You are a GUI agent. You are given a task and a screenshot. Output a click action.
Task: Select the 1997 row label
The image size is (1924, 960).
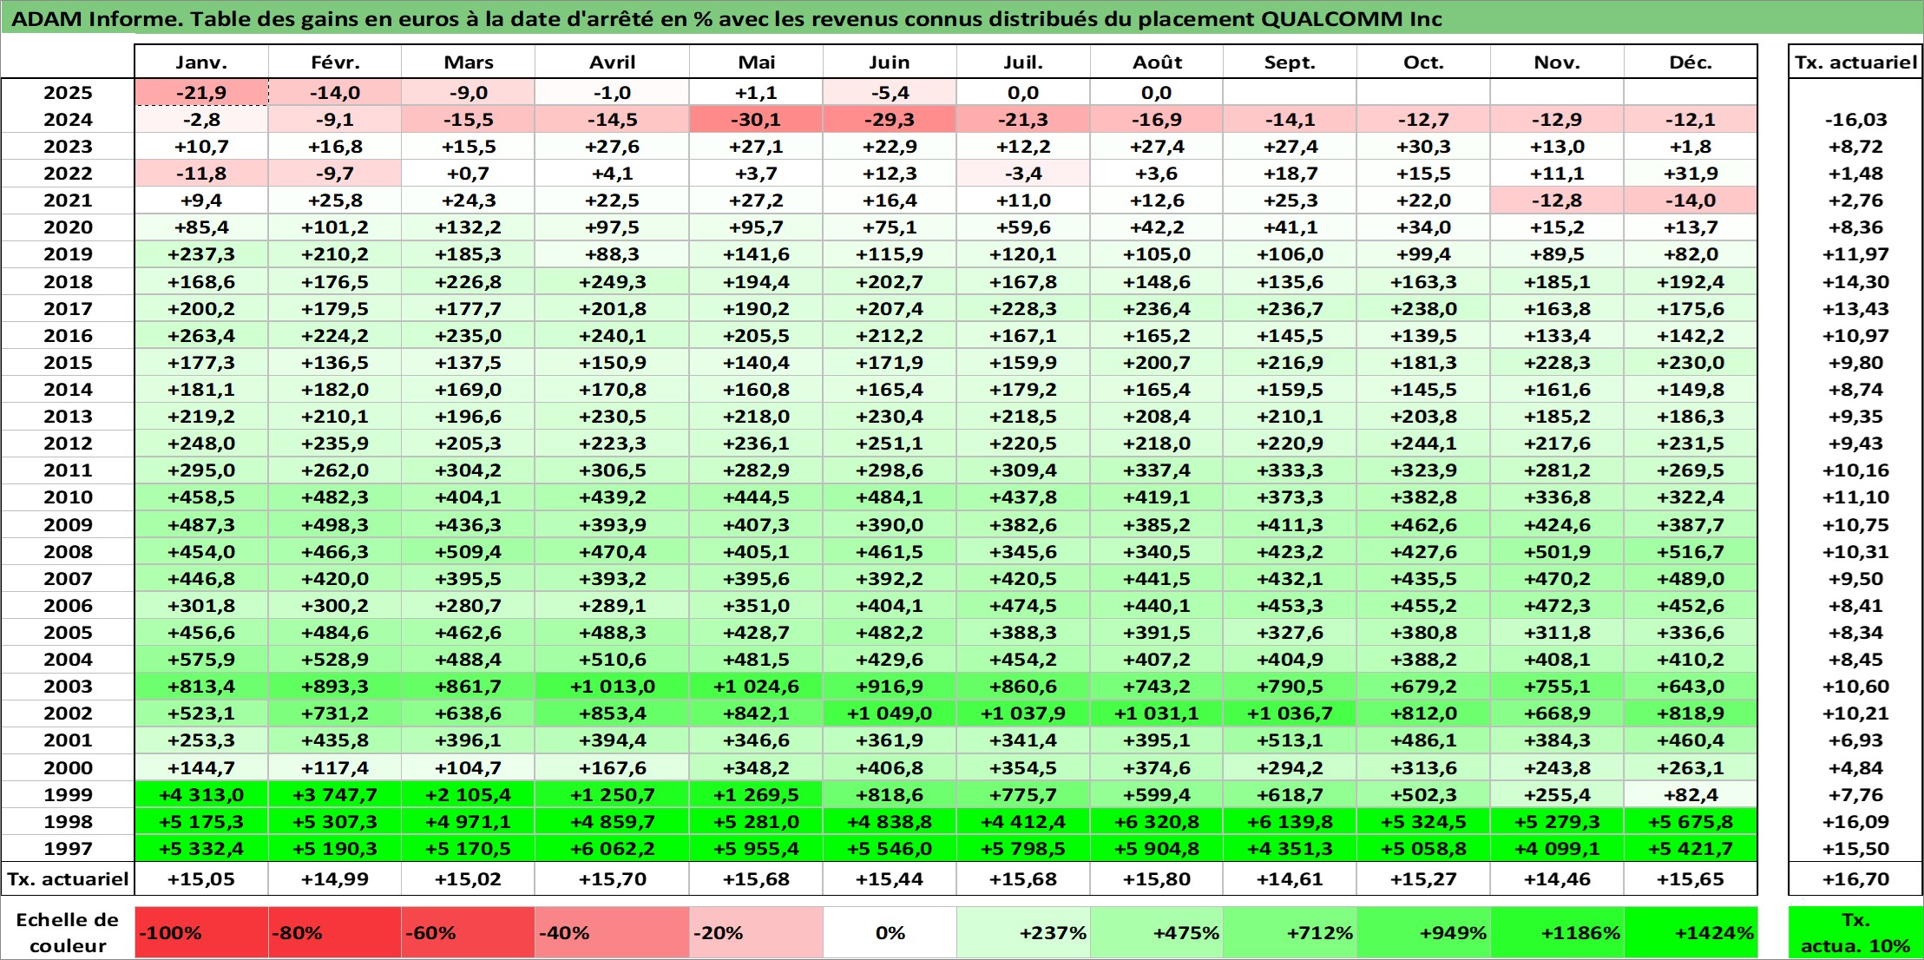68,848
